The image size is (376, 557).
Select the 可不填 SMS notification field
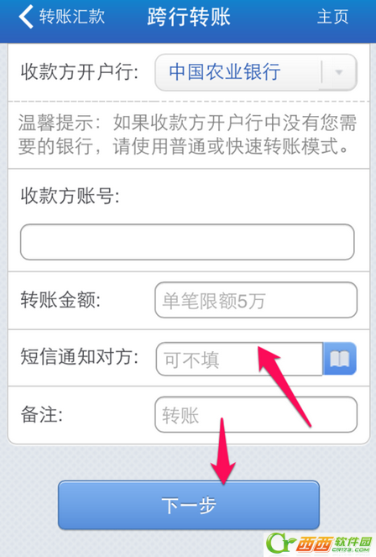click(239, 359)
